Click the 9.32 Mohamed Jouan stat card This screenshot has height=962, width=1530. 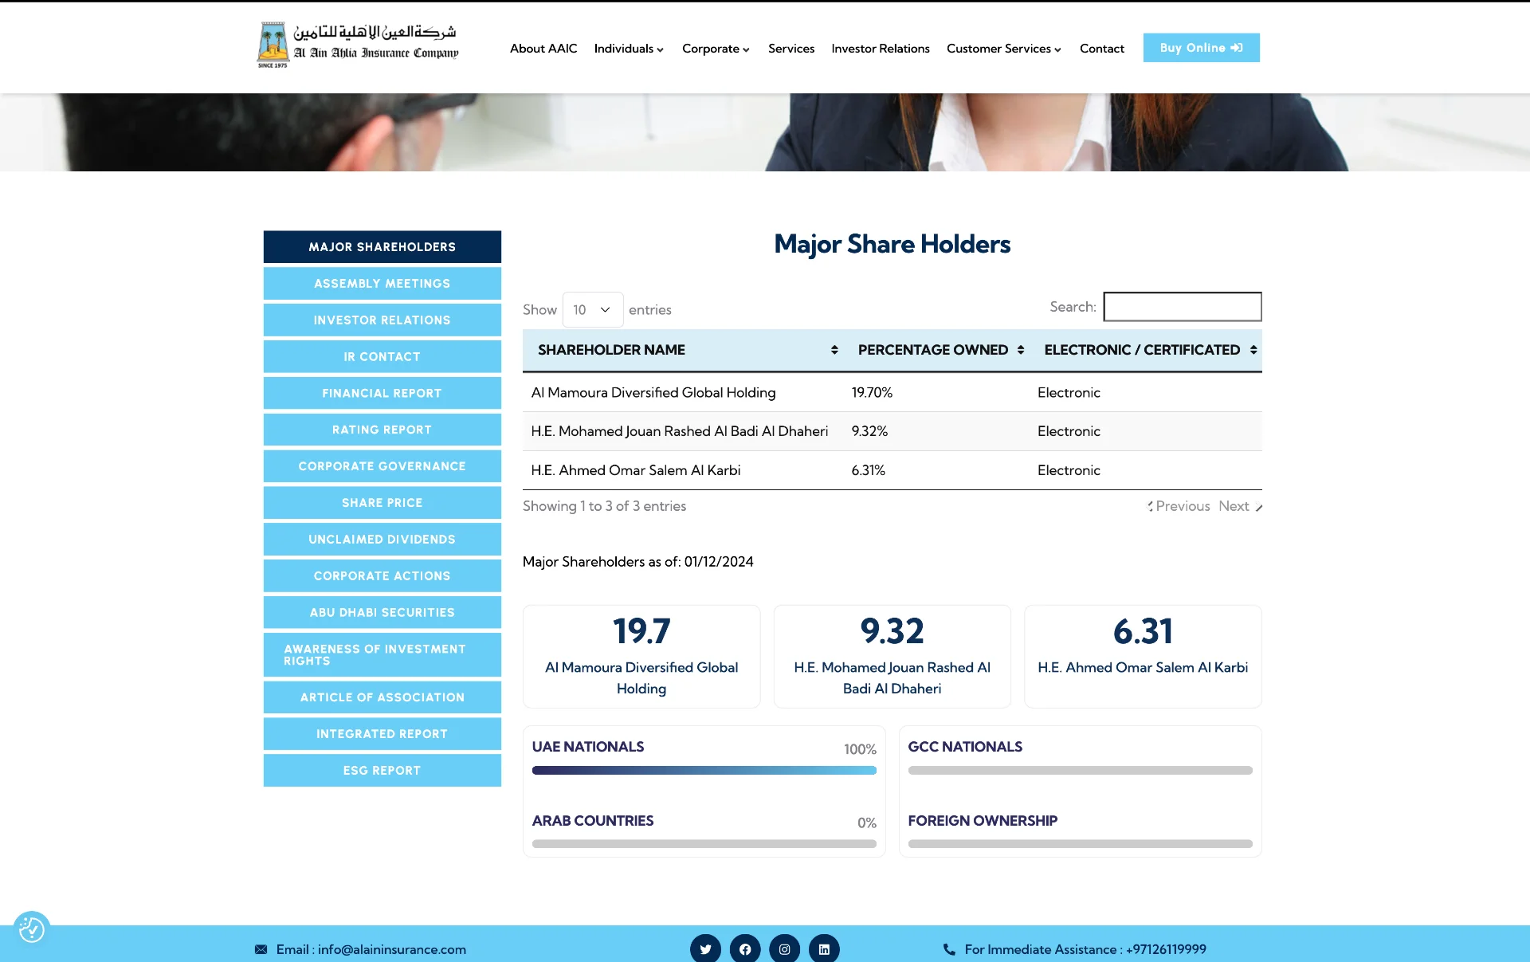point(892,657)
